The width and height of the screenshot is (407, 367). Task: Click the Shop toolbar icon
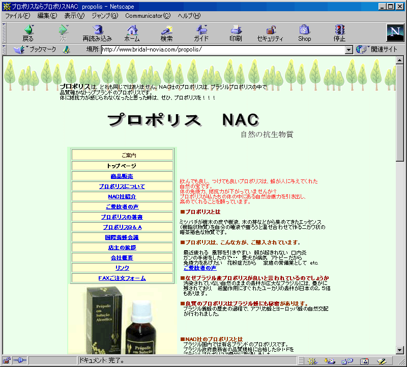pos(304,33)
